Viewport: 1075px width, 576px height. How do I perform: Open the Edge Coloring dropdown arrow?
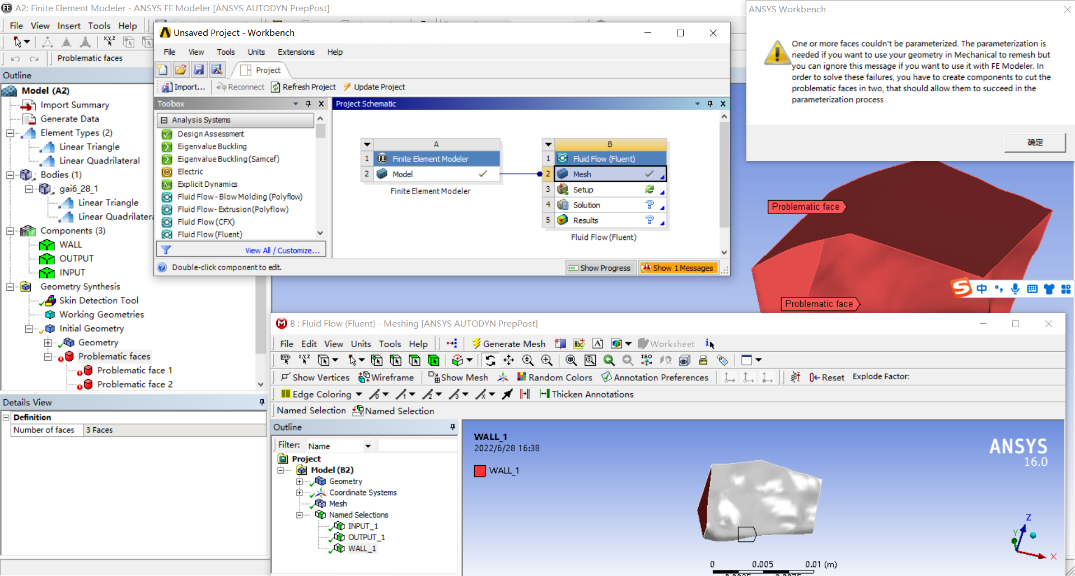[x=358, y=394]
